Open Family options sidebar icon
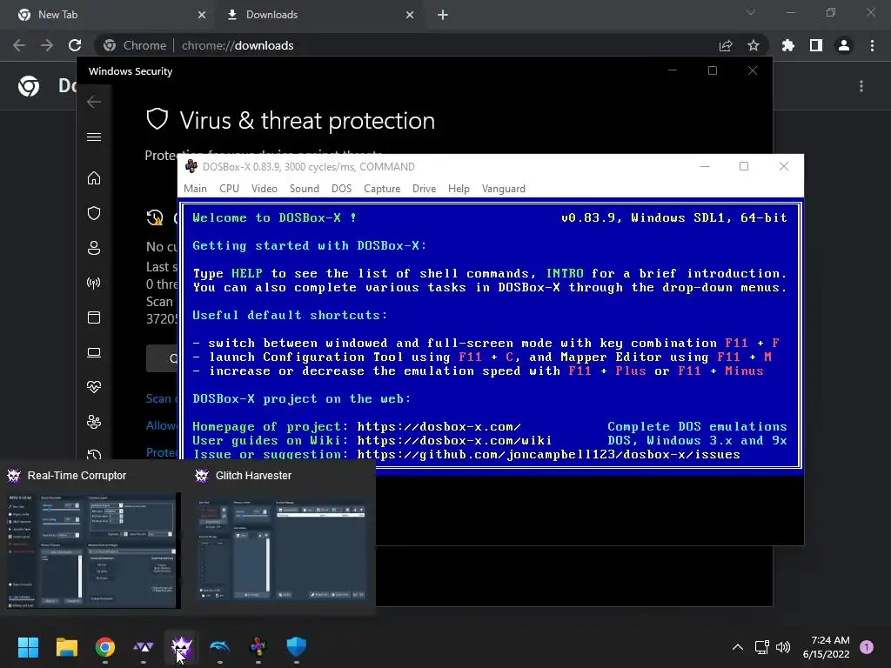 coord(94,422)
